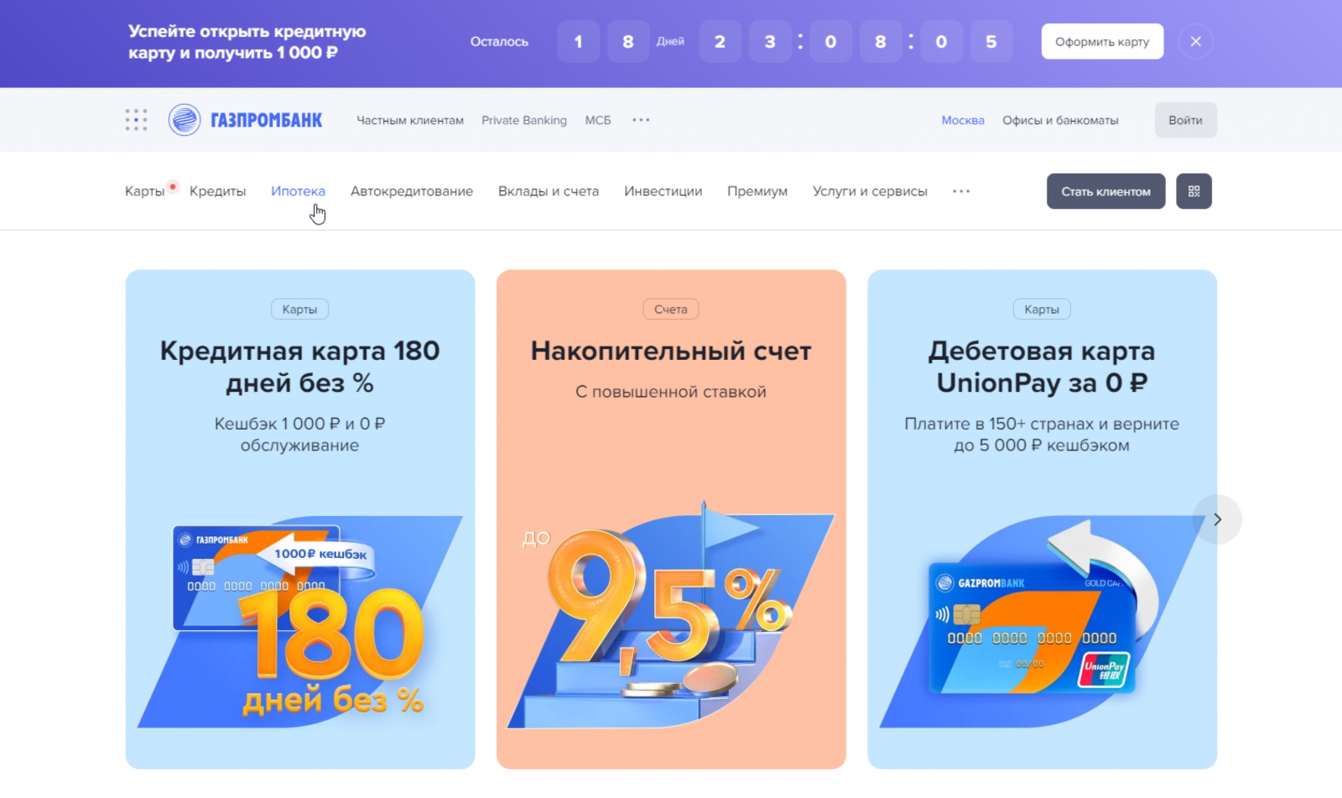The width and height of the screenshot is (1342, 798).
Task: Click the 180 days credit card image
Action: click(x=300, y=621)
